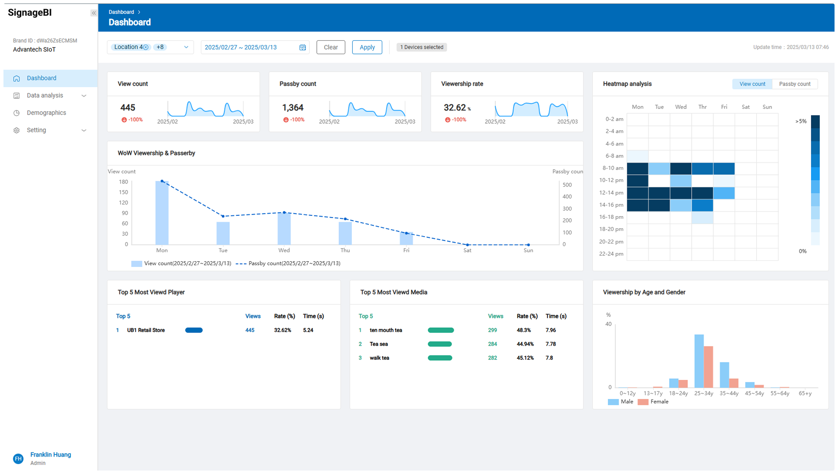Open the calendar icon in date field

tap(303, 47)
